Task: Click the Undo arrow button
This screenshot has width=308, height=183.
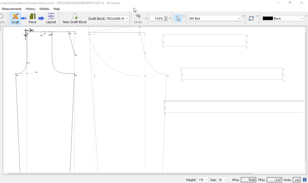Action: coord(138,18)
